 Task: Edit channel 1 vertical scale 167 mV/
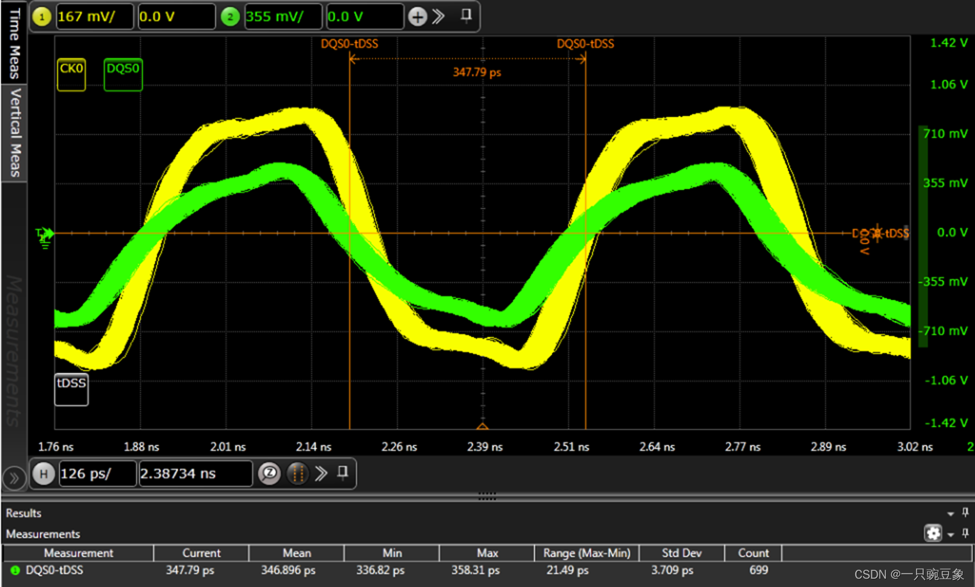(x=95, y=17)
